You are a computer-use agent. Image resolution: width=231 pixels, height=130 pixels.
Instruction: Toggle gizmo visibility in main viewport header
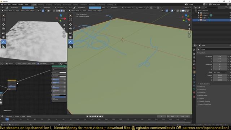167,10
